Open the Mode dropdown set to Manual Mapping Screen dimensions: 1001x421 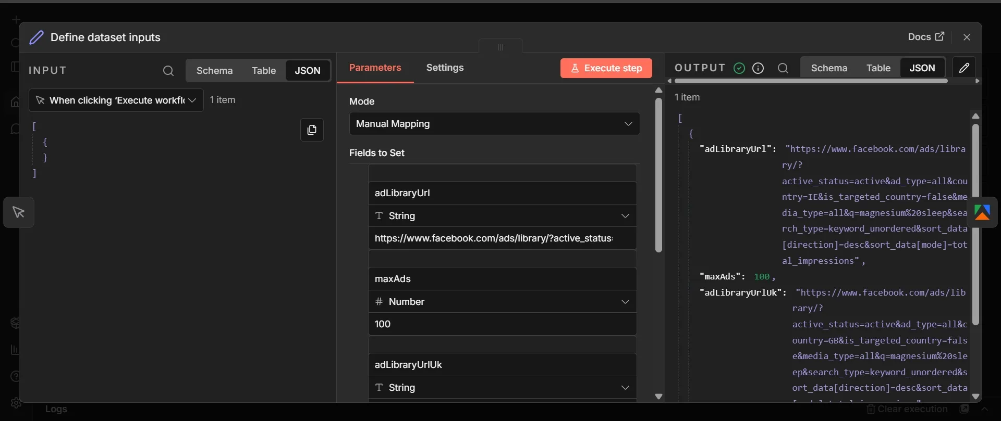point(494,124)
